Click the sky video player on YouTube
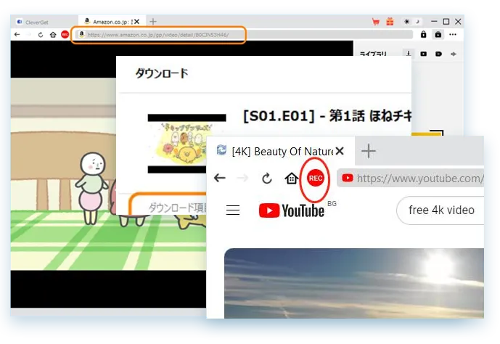The width and height of the screenshot is (500, 344). [354, 283]
